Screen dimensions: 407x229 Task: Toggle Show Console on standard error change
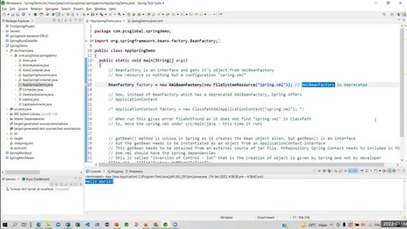(x=355, y=171)
